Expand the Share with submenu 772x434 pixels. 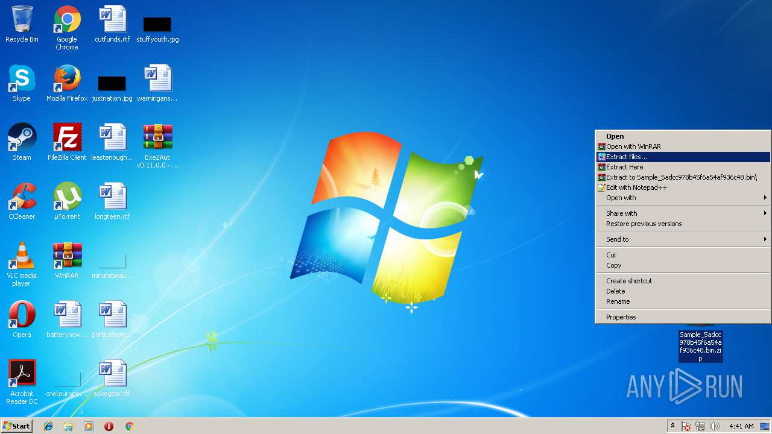(x=683, y=213)
